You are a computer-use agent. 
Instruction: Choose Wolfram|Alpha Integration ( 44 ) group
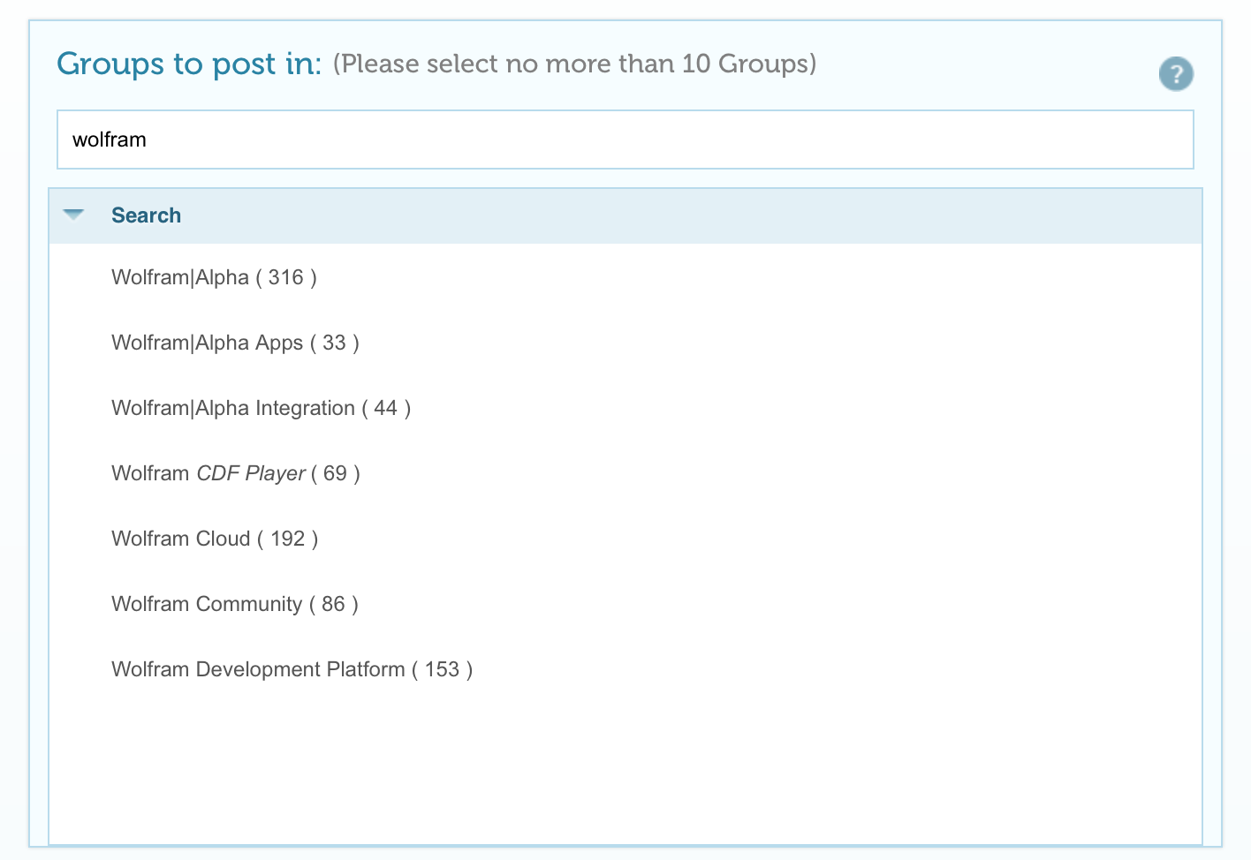(261, 408)
